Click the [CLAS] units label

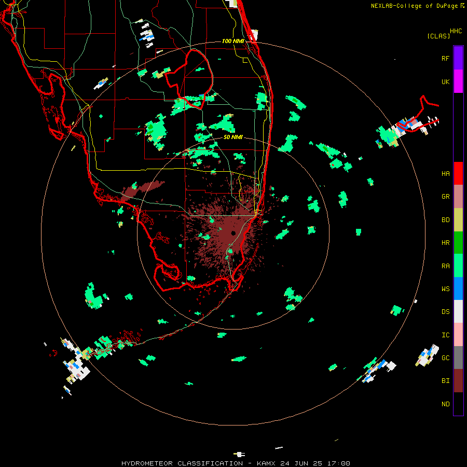pos(438,36)
